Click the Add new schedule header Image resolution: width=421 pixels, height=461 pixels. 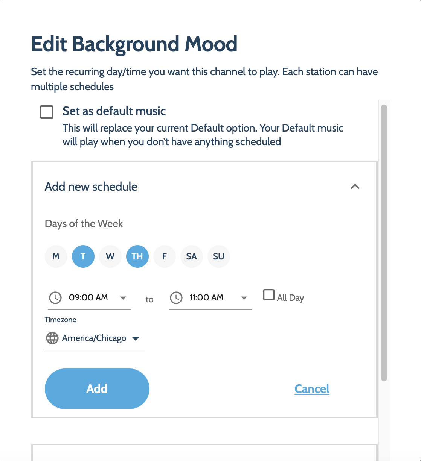point(91,187)
